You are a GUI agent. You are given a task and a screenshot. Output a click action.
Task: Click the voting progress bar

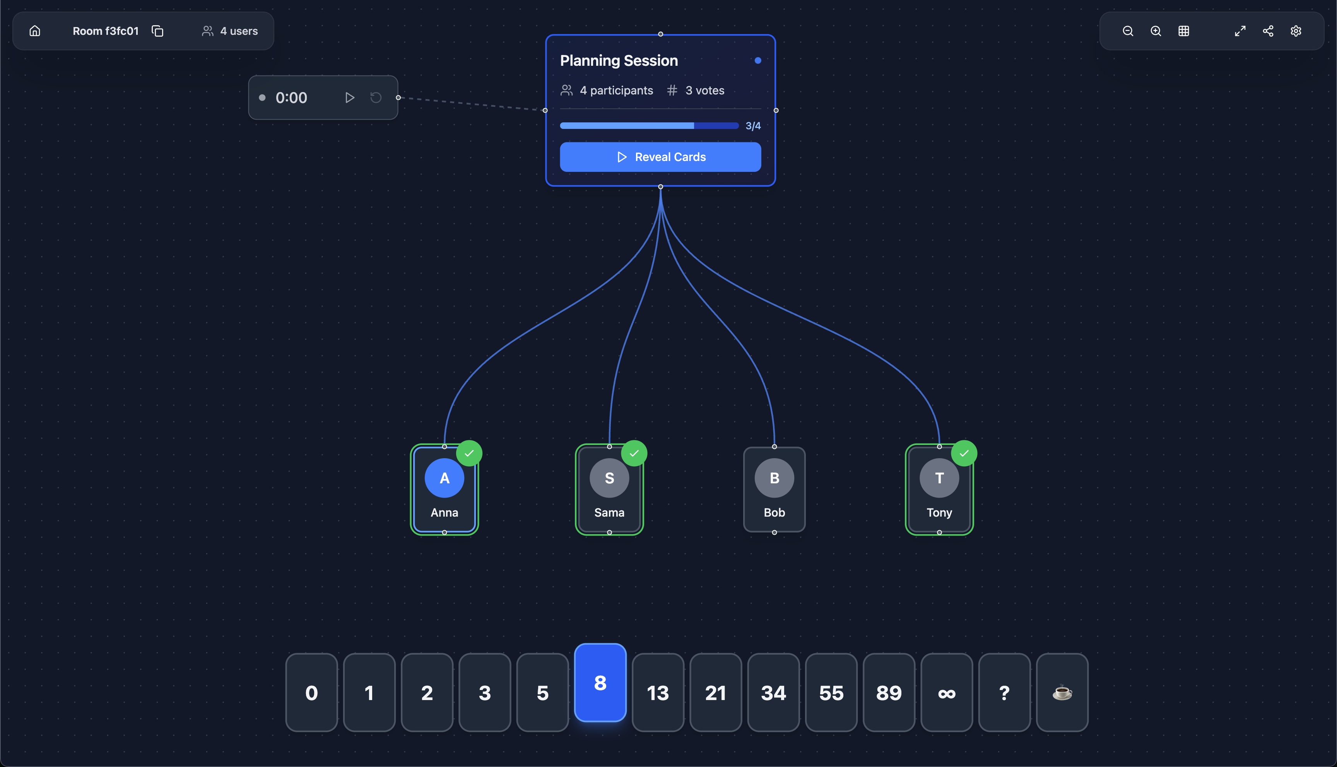(649, 126)
